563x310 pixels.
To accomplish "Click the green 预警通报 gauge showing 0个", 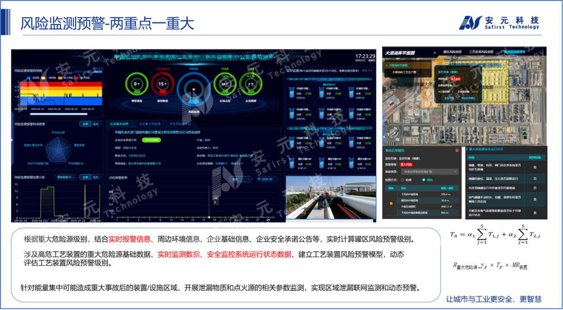I will pyautogui.click(x=137, y=84).
